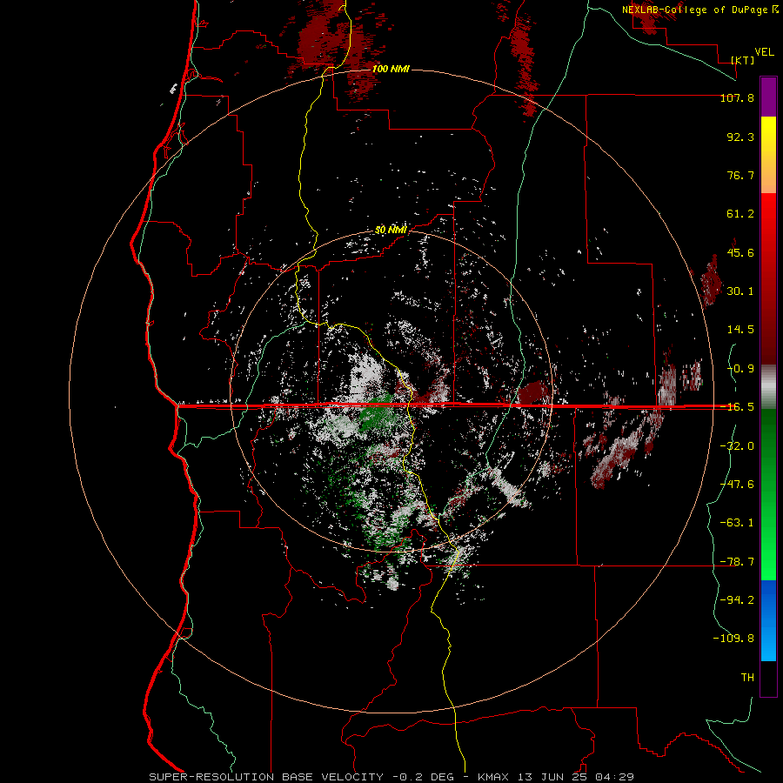The width and height of the screenshot is (783, 783).
Task: Click the 76.7 legend value
Action: coord(740,175)
